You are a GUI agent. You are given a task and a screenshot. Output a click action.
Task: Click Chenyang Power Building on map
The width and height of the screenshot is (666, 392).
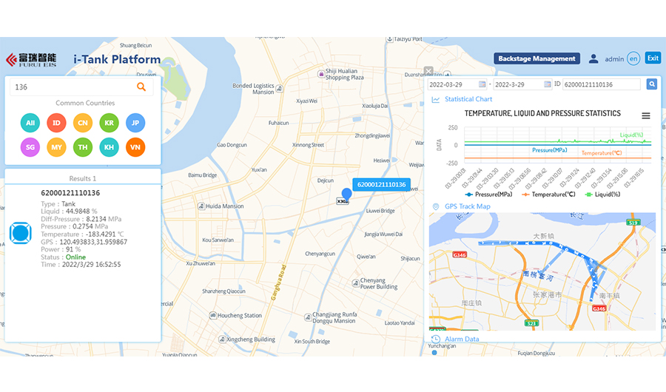click(375, 283)
